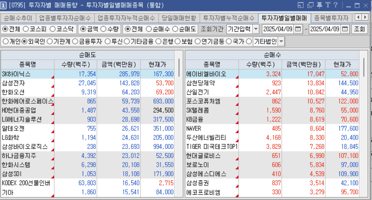Select the 금융투자 investor radio button

coord(75,42)
